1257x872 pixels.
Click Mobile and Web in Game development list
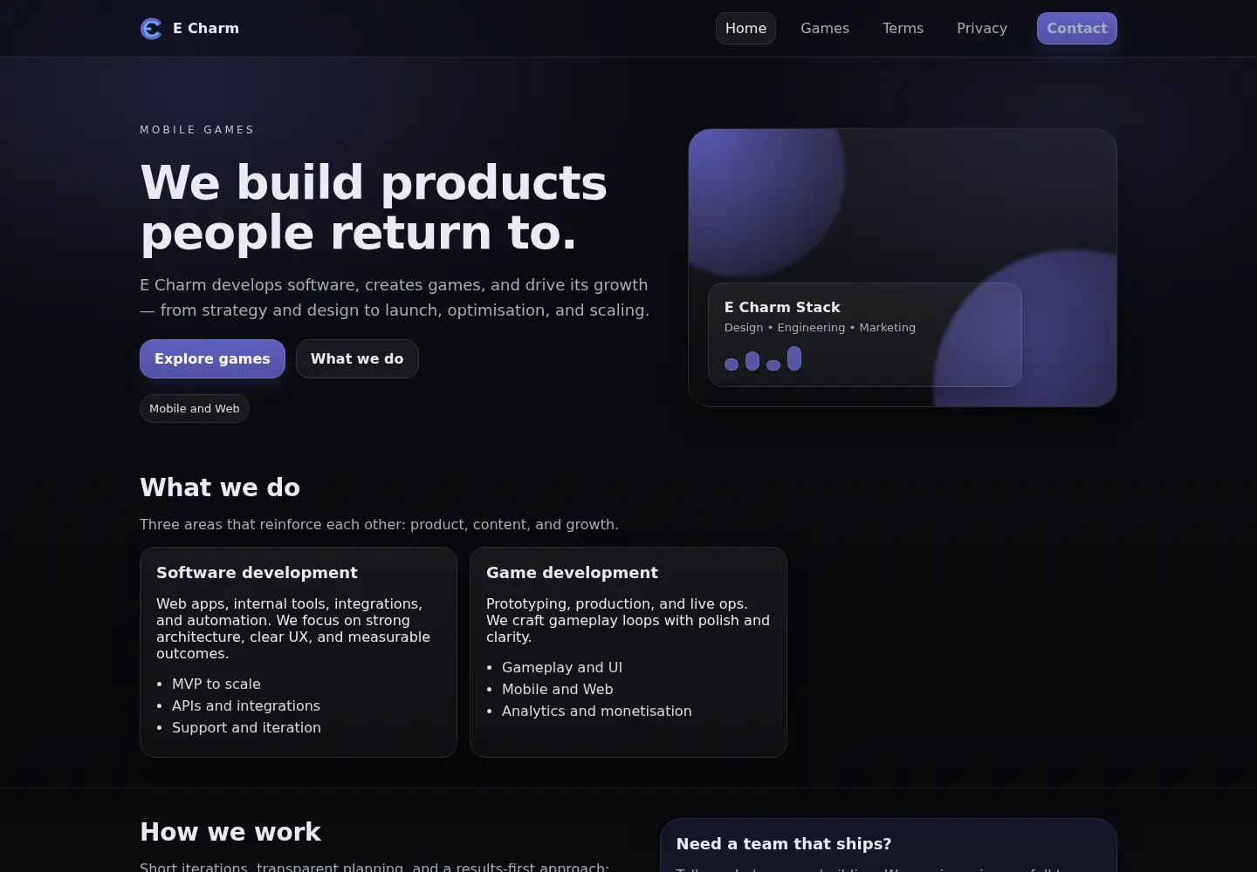pos(558,689)
